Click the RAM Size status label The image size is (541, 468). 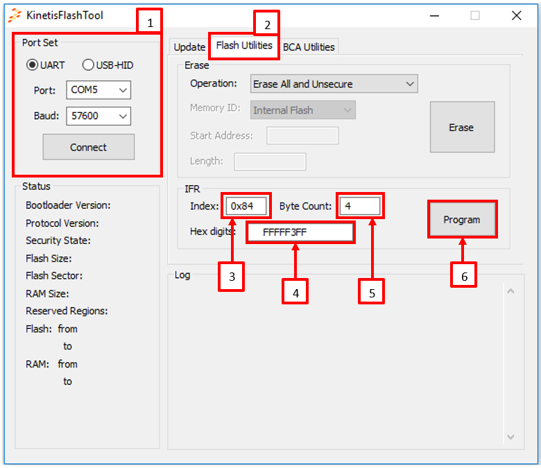pos(47,293)
